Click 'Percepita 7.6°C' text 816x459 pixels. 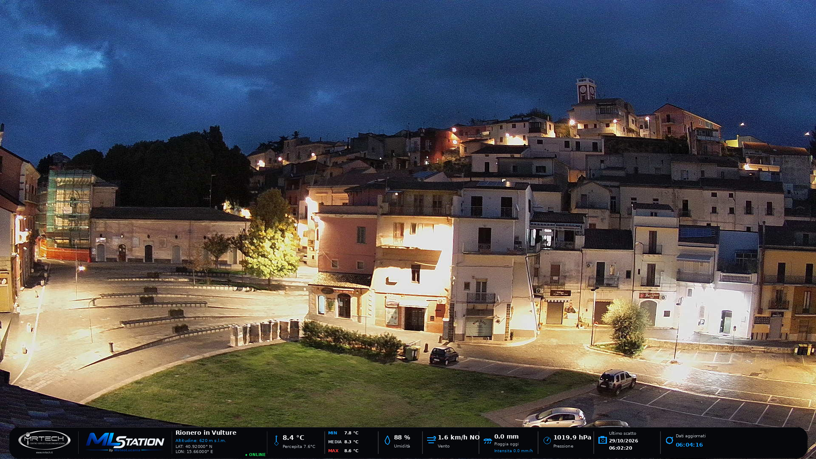tap(299, 447)
